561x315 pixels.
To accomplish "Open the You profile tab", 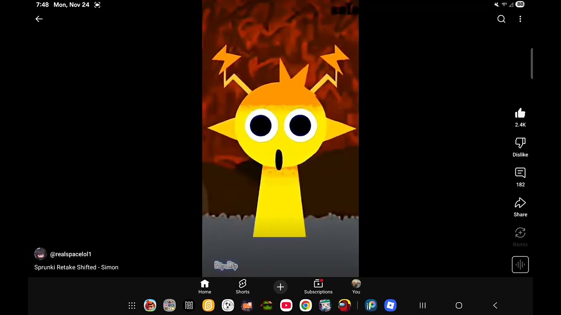I will (x=356, y=287).
